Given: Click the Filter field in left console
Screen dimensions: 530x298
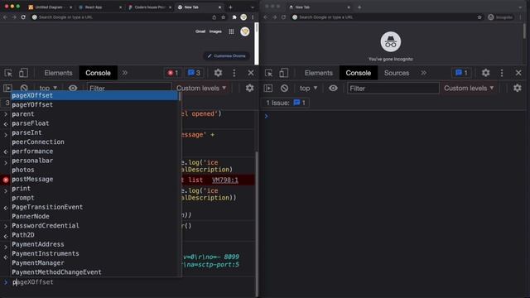Looking at the screenshot, I should [129, 89].
